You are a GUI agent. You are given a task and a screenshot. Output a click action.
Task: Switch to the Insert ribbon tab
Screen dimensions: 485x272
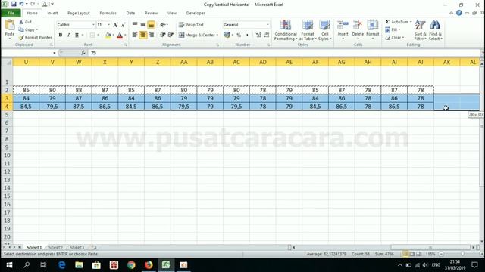(52, 13)
